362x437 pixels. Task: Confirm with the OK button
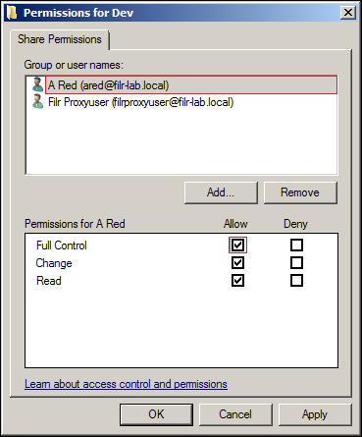coord(156,414)
